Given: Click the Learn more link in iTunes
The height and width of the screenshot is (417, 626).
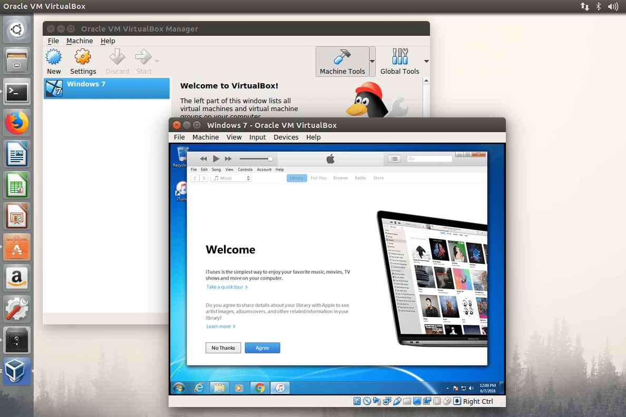Looking at the screenshot, I should [x=220, y=326].
